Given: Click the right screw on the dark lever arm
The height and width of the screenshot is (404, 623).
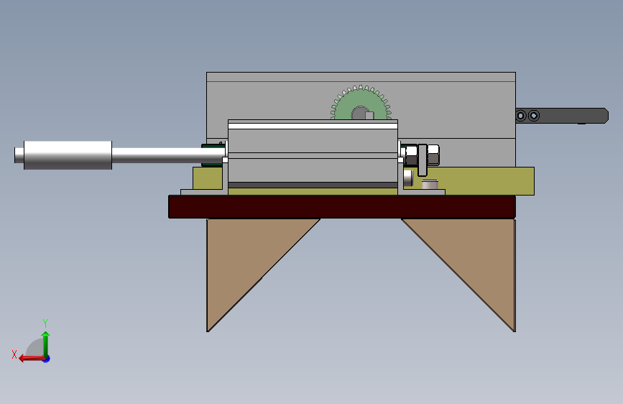Looking at the screenshot, I should [534, 116].
